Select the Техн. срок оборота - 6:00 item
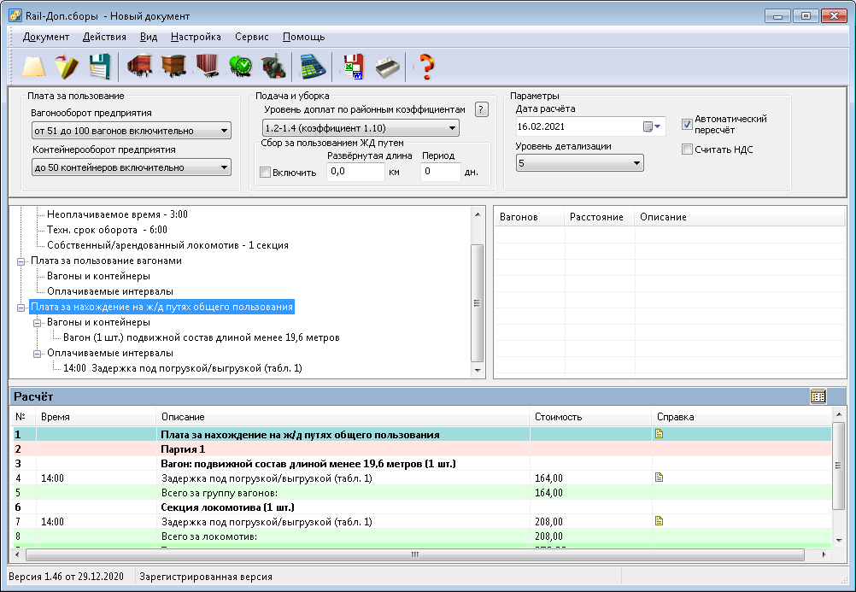Image resolution: width=856 pixels, height=592 pixels. click(x=107, y=230)
